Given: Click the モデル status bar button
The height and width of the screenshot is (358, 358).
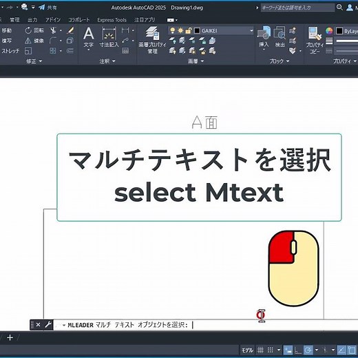Looking at the screenshot, I should click(x=247, y=350).
